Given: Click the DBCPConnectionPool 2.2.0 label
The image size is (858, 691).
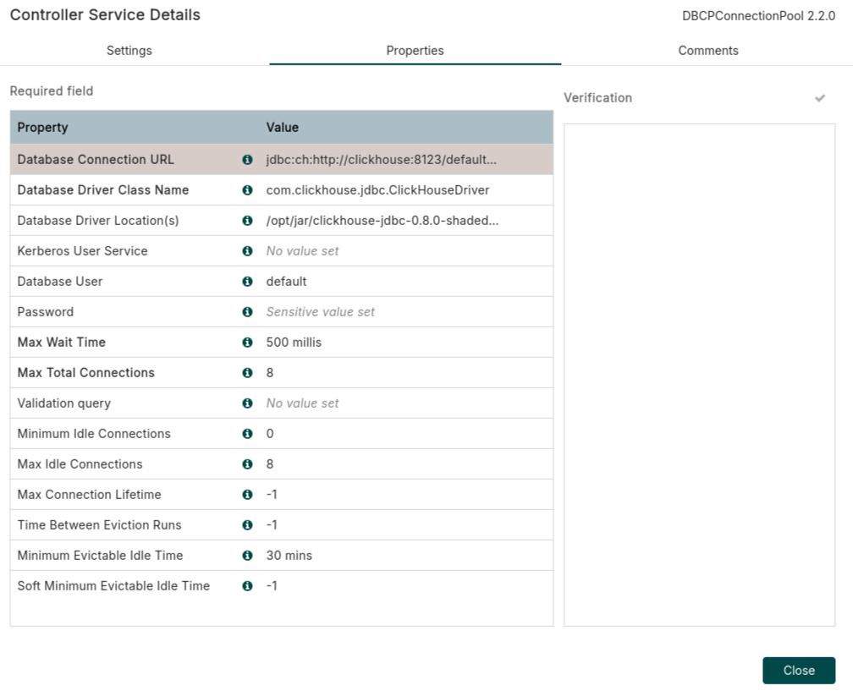Looking at the screenshot, I should (x=758, y=16).
